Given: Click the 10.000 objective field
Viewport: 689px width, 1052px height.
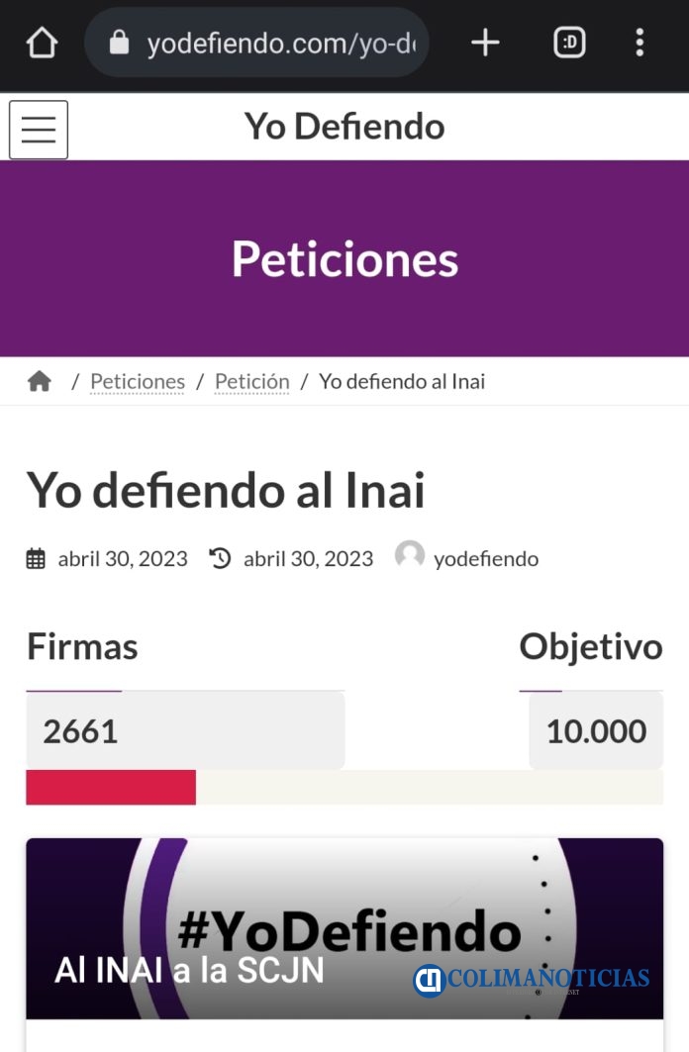Looking at the screenshot, I should 596,731.
